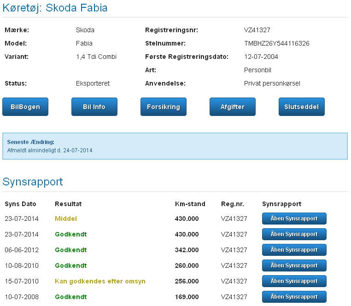Click the 'Resultat' column header
The height and width of the screenshot is (306, 351).
[x=68, y=204]
